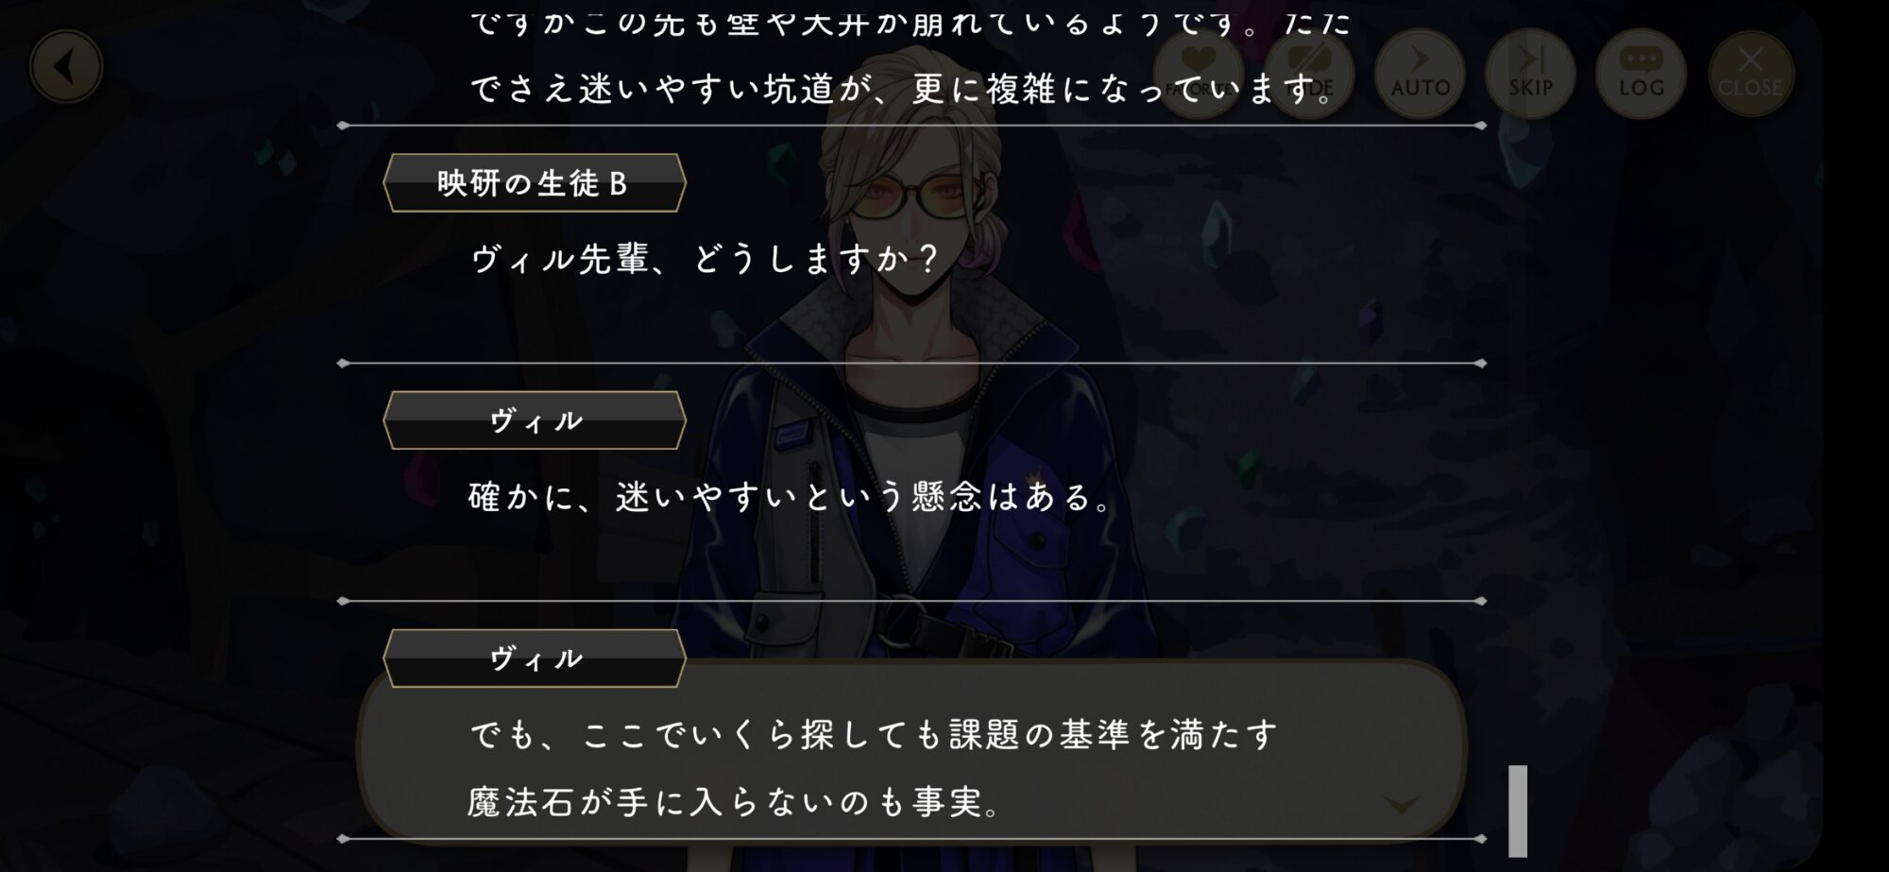Select the 映研の生徒B name tag
Image resolution: width=1889 pixels, height=872 pixels.
click(x=535, y=182)
